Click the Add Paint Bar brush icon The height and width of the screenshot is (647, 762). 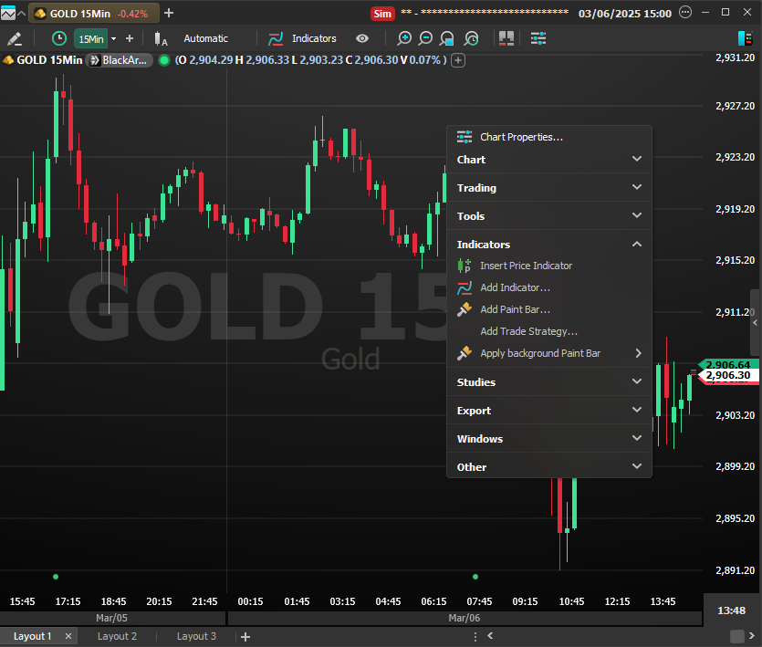point(465,309)
